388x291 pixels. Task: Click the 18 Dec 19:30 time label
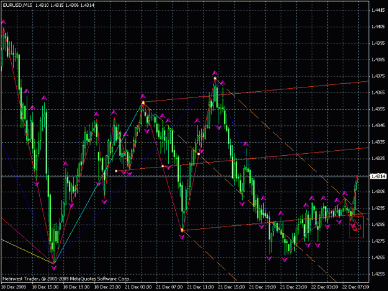pos(76,287)
